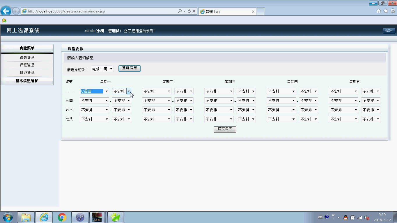Image resolution: width=397 pixels, height=223 pixels.
Task: Open 班级管理 in the side menu
Action: (x=27, y=73)
